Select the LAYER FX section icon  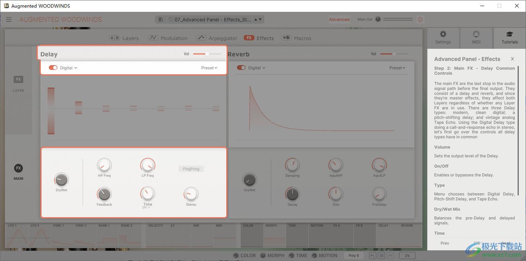point(18,80)
